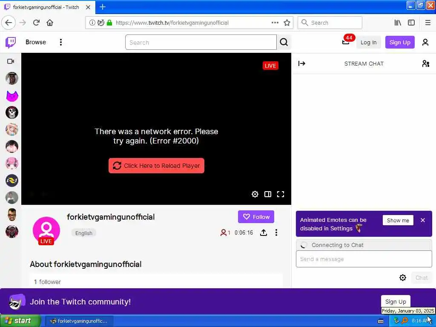Open the Browse page

point(36,42)
